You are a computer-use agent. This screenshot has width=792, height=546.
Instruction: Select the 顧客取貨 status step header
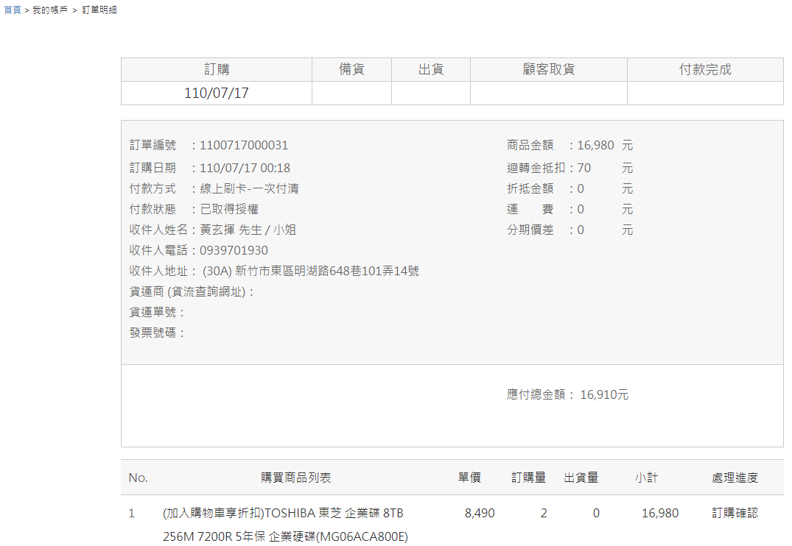548,70
